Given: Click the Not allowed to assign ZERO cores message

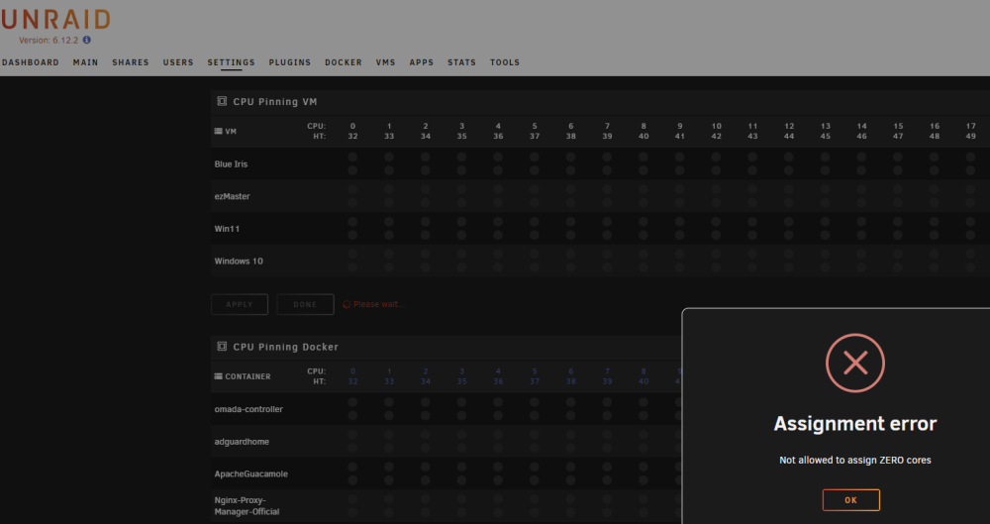Looking at the screenshot, I should [x=855, y=461].
